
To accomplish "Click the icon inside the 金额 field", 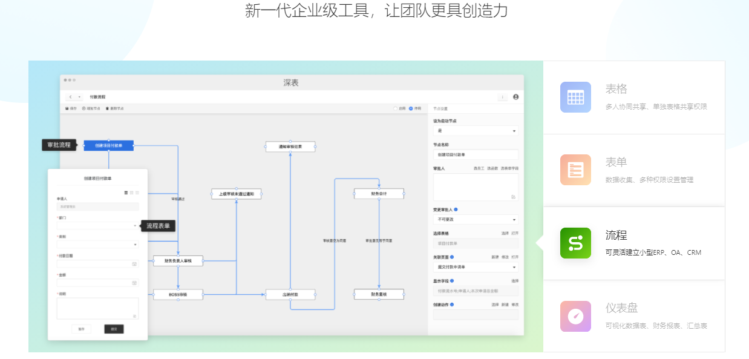I will tap(134, 283).
